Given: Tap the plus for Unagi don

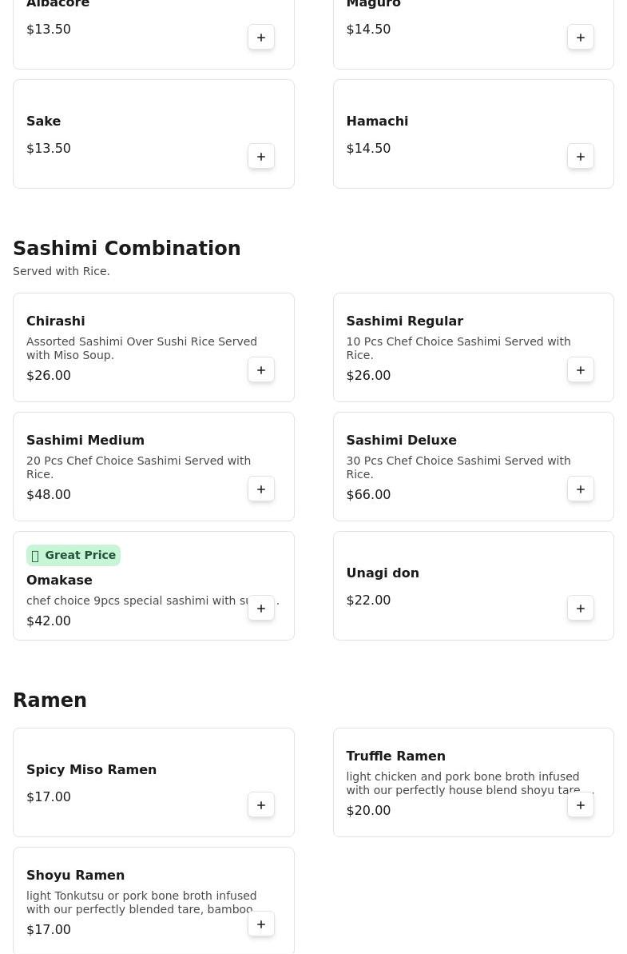Looking at the screenshot, I should [x=581, y=609].
